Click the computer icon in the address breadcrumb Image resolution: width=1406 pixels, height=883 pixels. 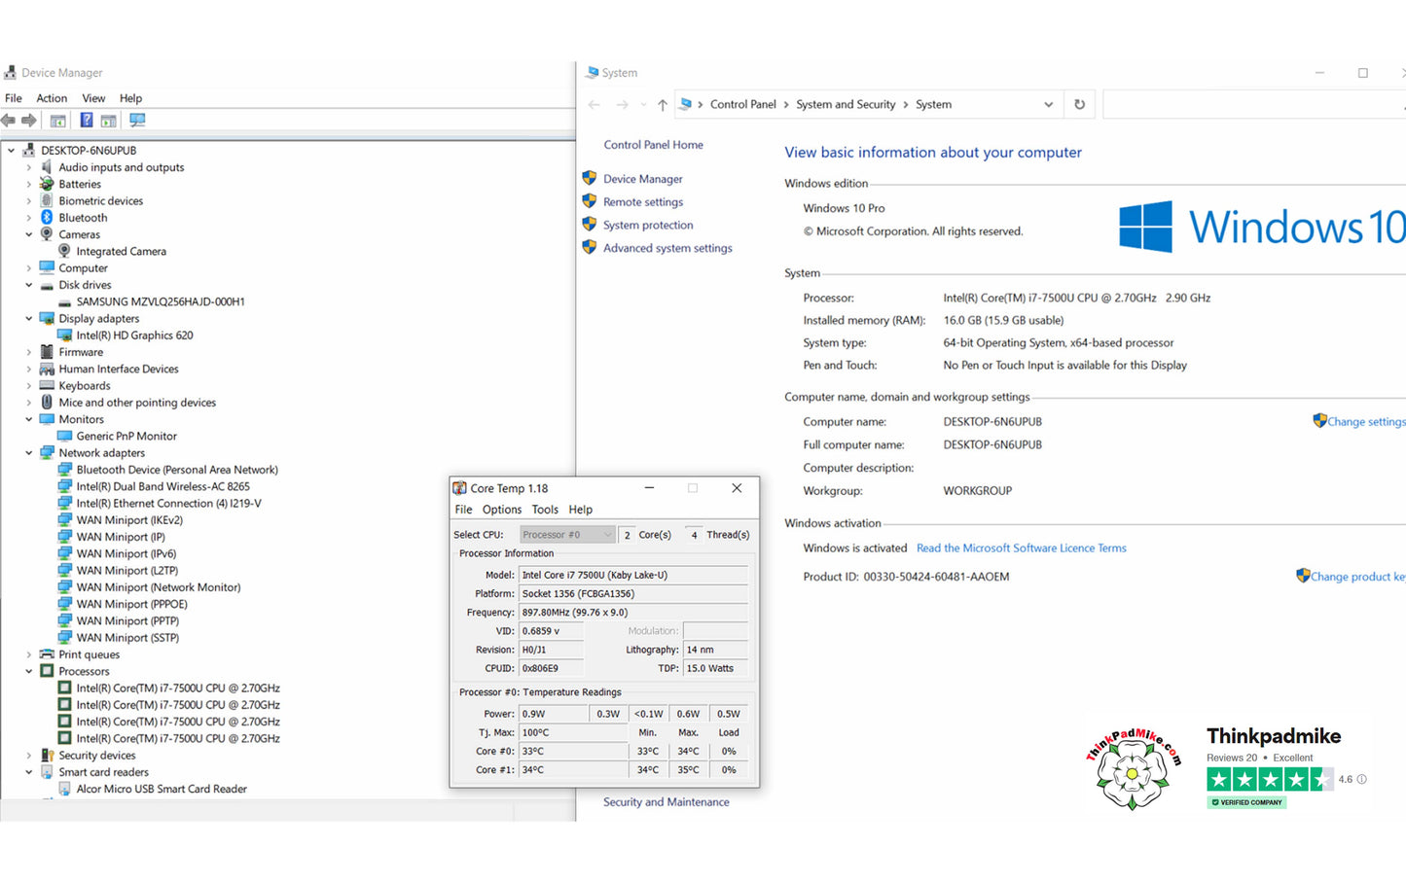(x=685, y=104)
